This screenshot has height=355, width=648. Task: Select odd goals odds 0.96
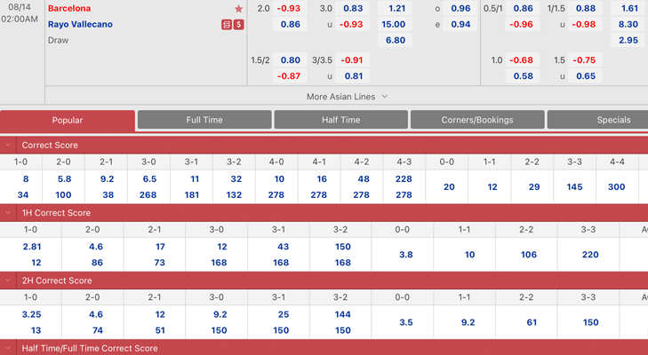point(460,8)
